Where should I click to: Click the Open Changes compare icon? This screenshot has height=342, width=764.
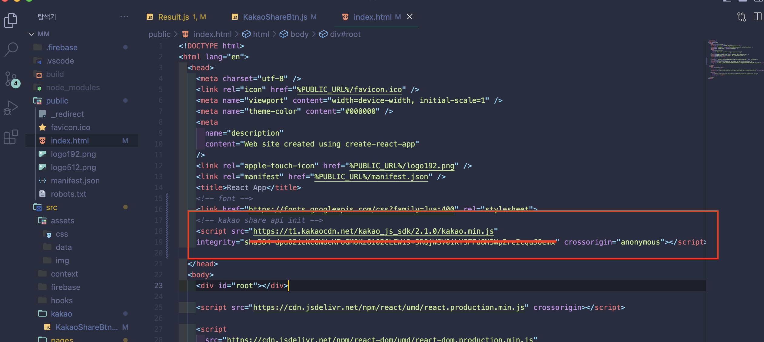(x=741, y=17)
